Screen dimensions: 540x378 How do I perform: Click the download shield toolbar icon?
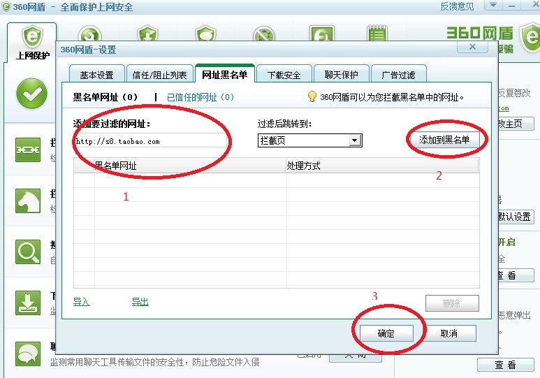(x=147, y=34)
